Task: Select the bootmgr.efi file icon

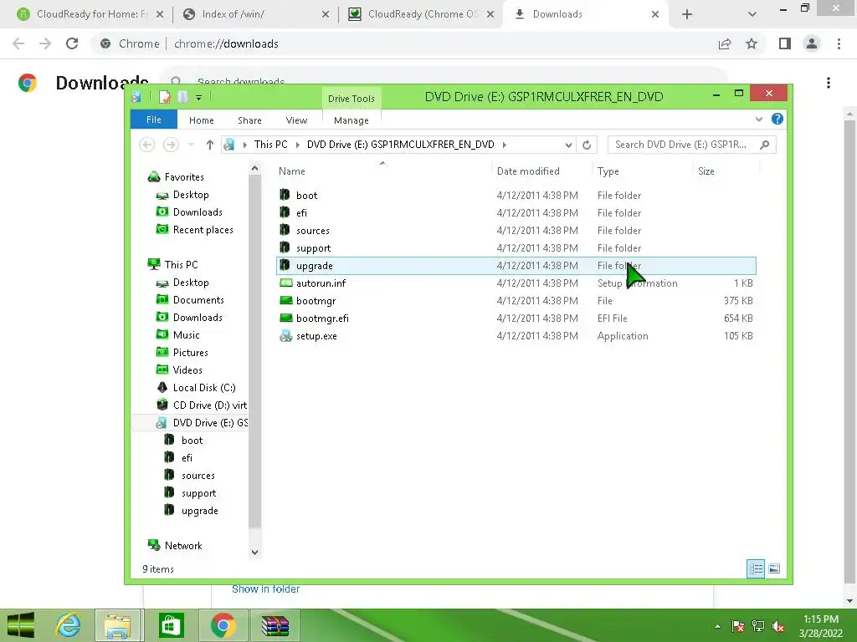Action: pyautogui.click(x=286, y=318)
